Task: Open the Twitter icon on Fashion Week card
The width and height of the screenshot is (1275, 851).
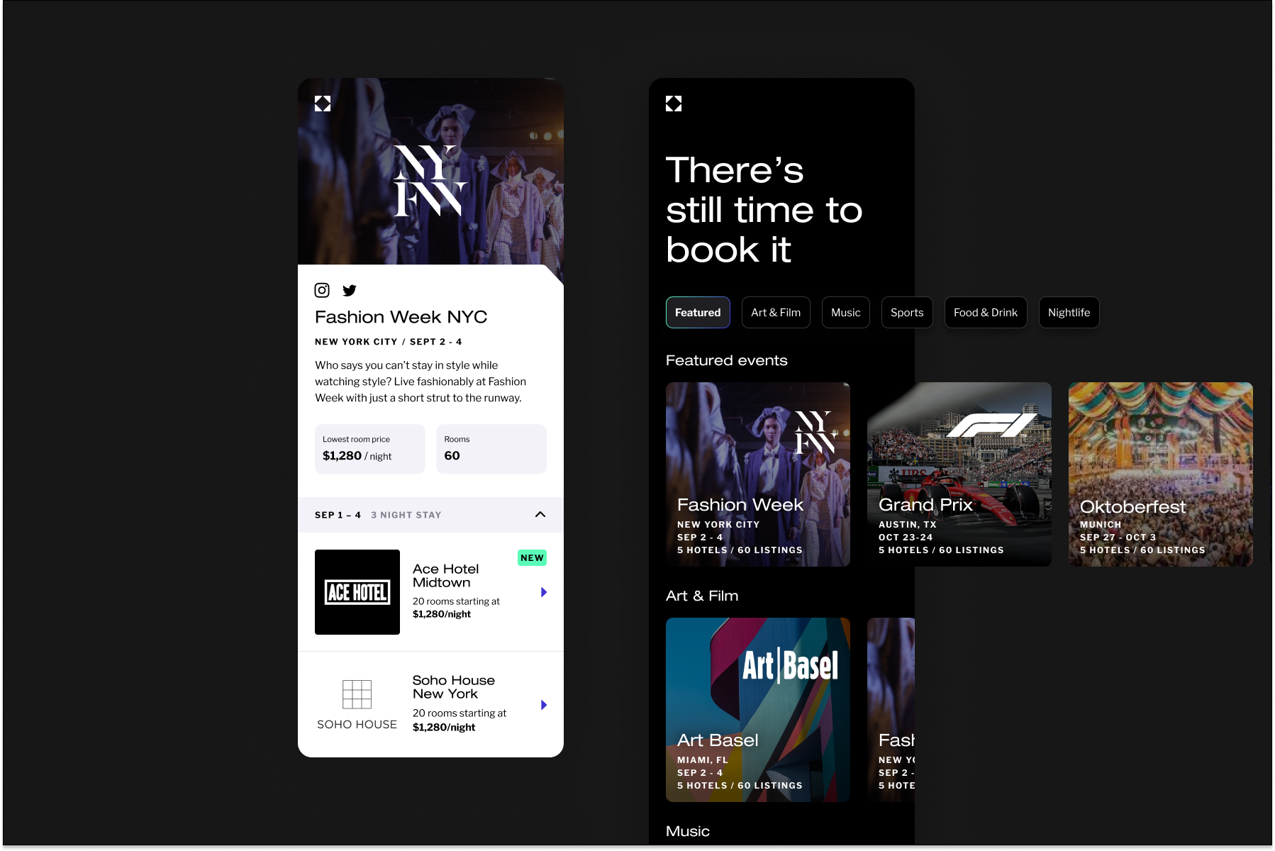Action: click(349, 290)
